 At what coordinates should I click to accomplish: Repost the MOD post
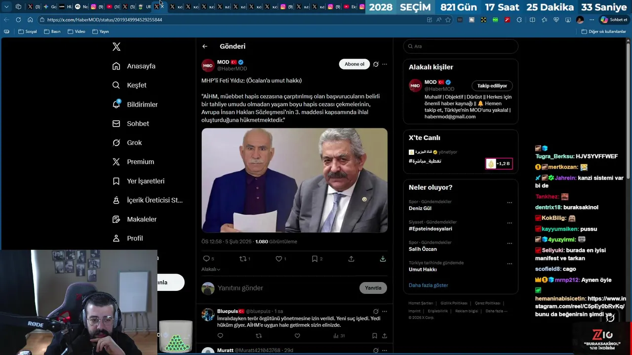[242, 258]
